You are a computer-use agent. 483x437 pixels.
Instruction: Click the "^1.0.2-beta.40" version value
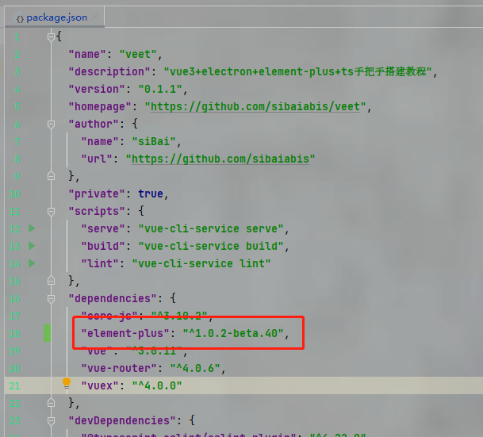click(x=233, y=333)
